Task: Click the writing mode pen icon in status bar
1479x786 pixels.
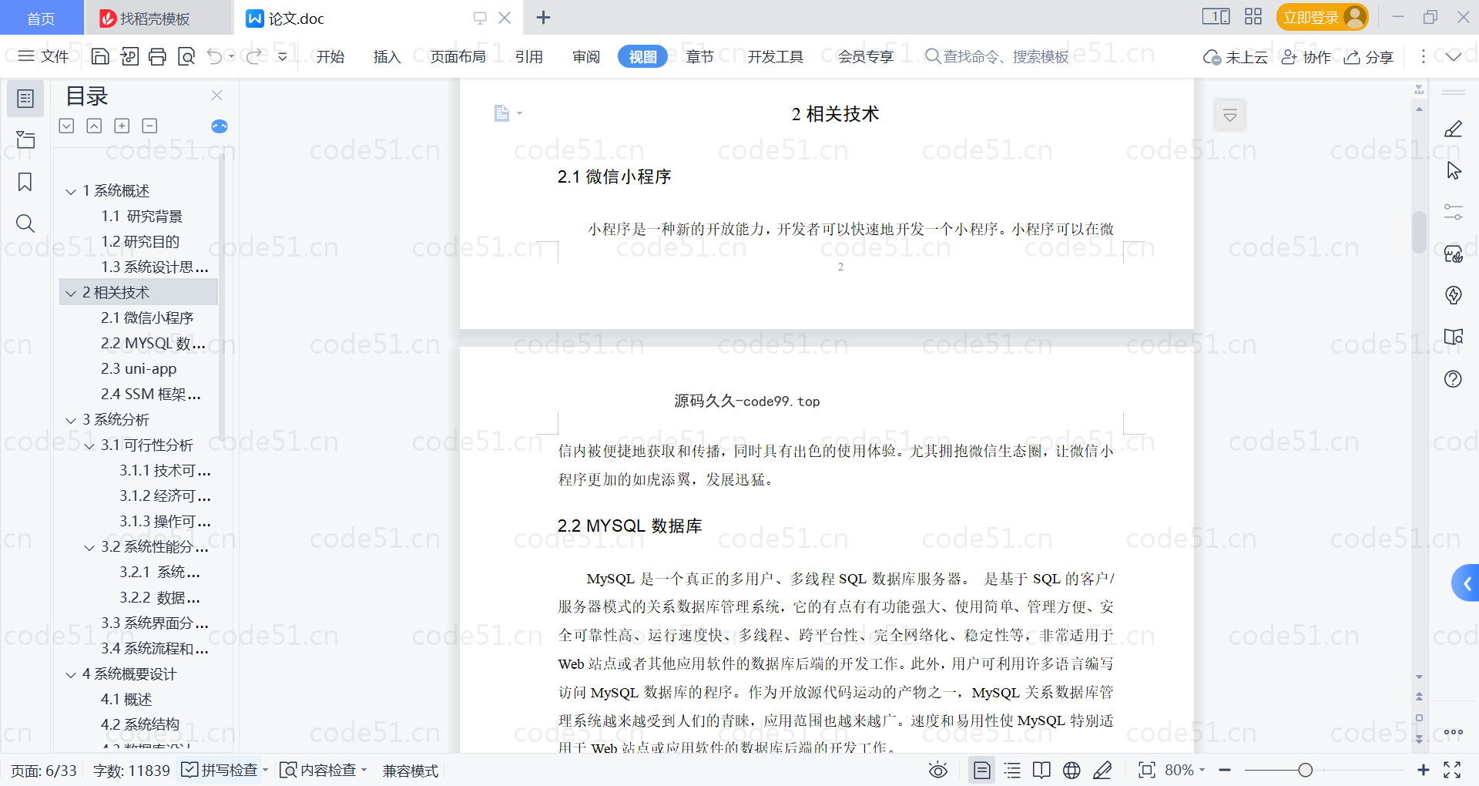Action: [x=1102, y=770]
